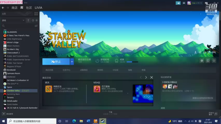The width and height of the screenshot is (221, 124).
Task: Select Sid Meier's Civilization VI
Action: (x=18, y=80)
